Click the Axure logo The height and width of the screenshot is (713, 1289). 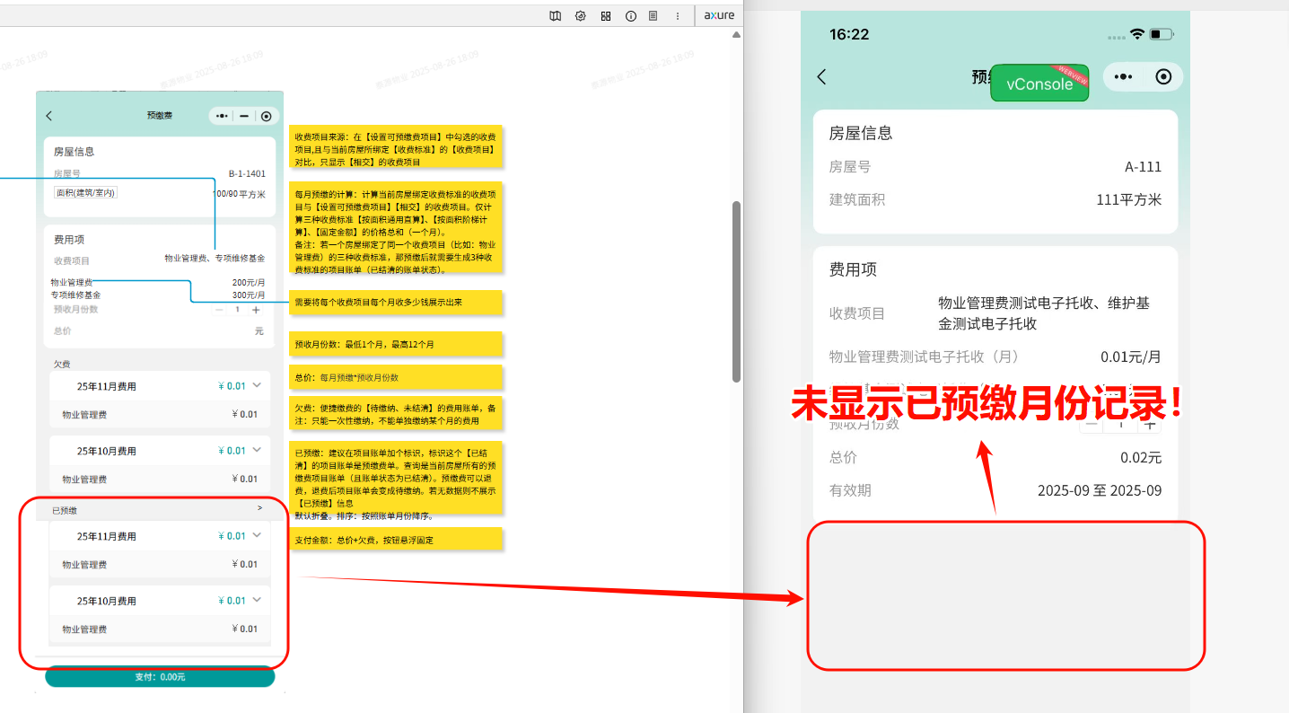tap(718, 15)
